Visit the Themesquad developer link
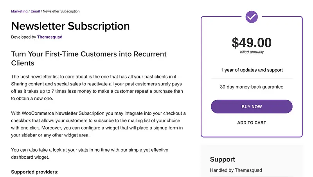 50,37
